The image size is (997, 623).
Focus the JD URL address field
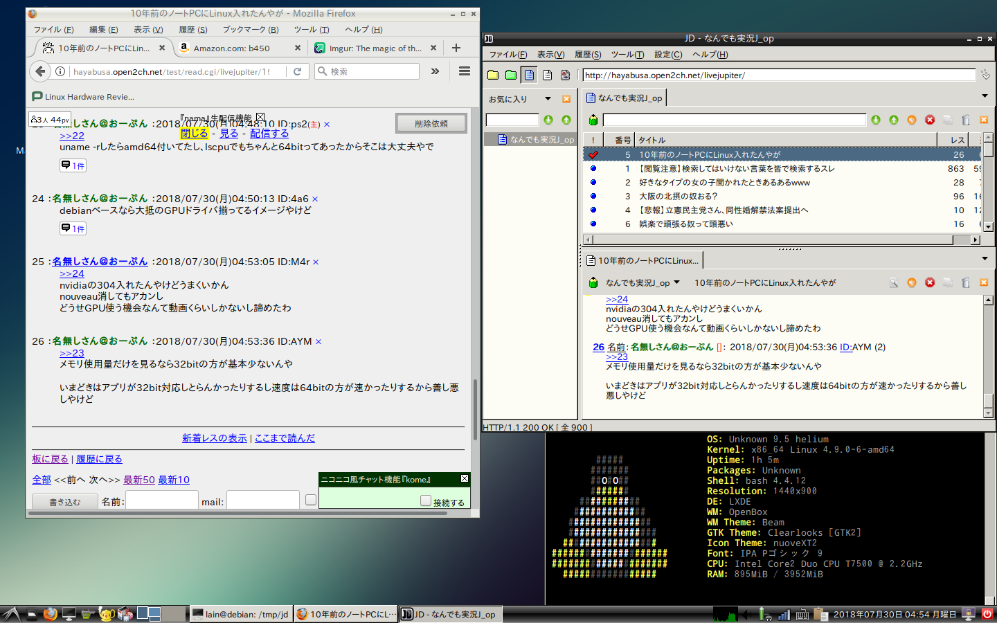(779, 75)
